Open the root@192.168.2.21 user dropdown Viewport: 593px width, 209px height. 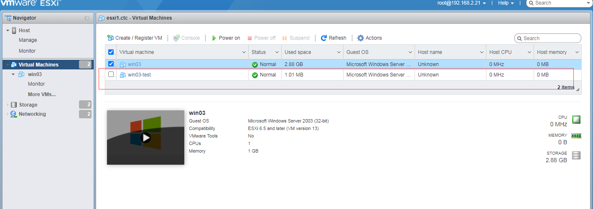tap(461, 3)
